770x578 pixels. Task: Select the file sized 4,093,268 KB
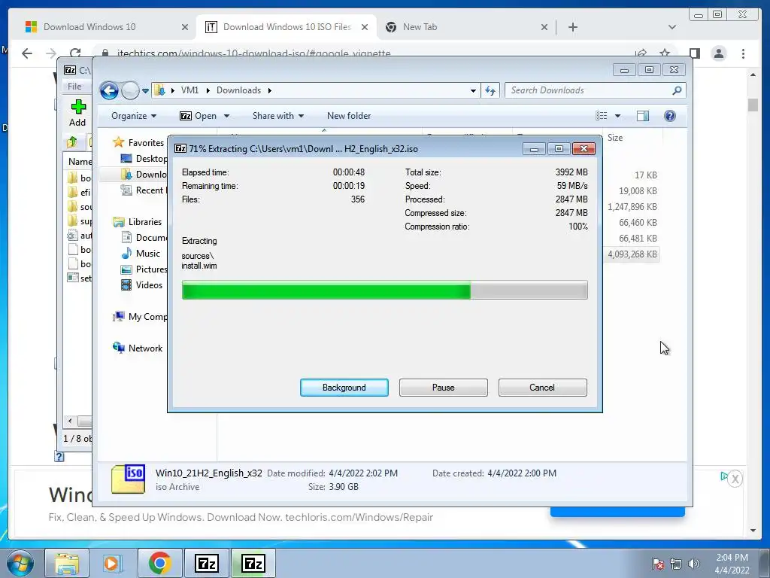pos(632,254)
